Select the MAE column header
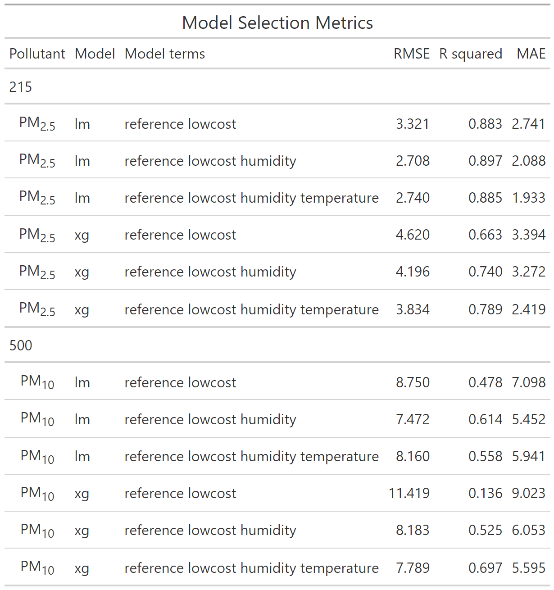554x590 pixels. click(531, 54)
